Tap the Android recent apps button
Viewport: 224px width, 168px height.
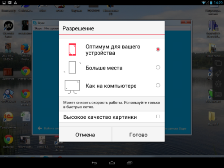click(129, 163)
